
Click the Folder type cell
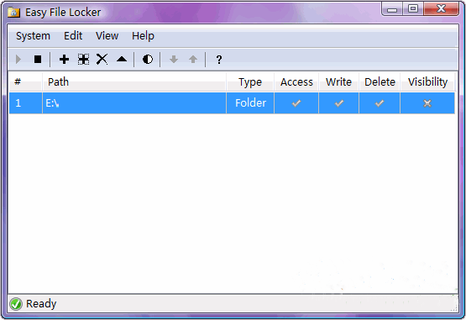point(250,103)
